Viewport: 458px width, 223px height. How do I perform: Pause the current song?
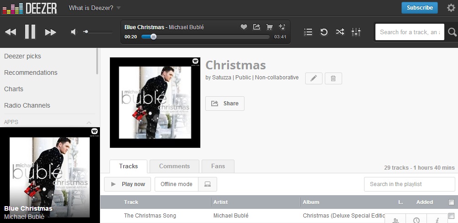coord(30,32)
